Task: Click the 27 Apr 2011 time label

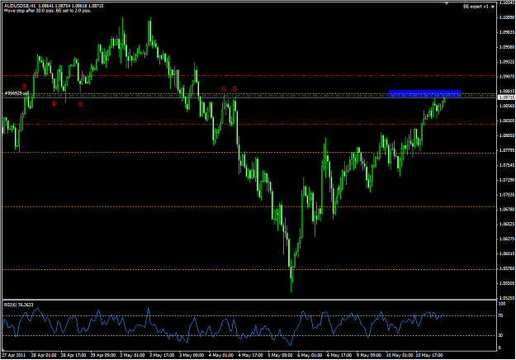Action: click(13, 355)
